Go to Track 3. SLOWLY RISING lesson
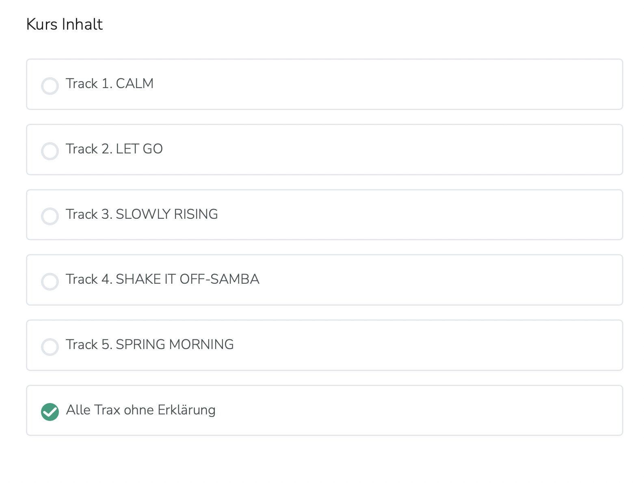This screenshot has height=483, width=644. click(142, 214)
